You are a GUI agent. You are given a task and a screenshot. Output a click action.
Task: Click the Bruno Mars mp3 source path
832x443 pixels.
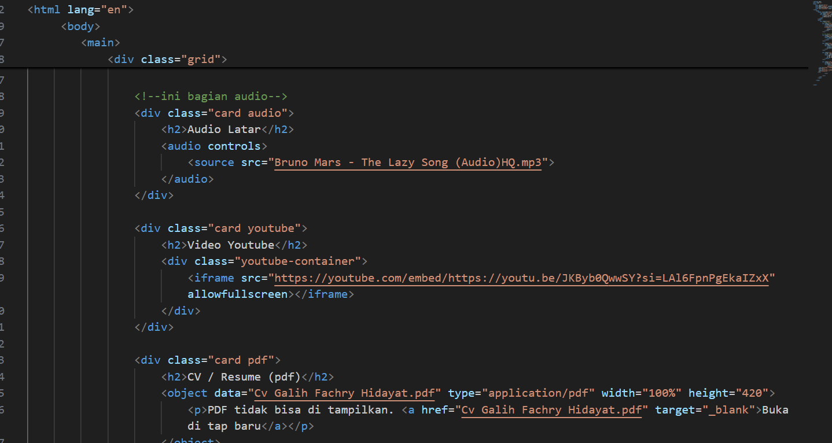click(407, 163)
